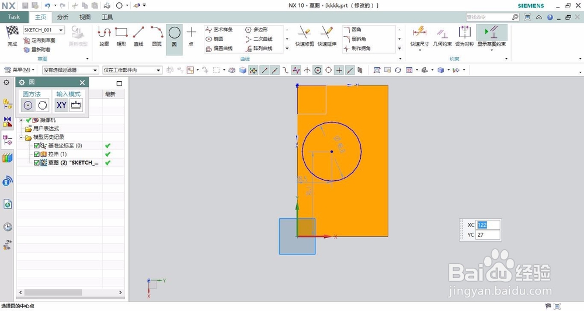Image resolution: width=584 pixels, height=311 pixels.
Task: Click the command finder search box
Action: click(489, 17)
